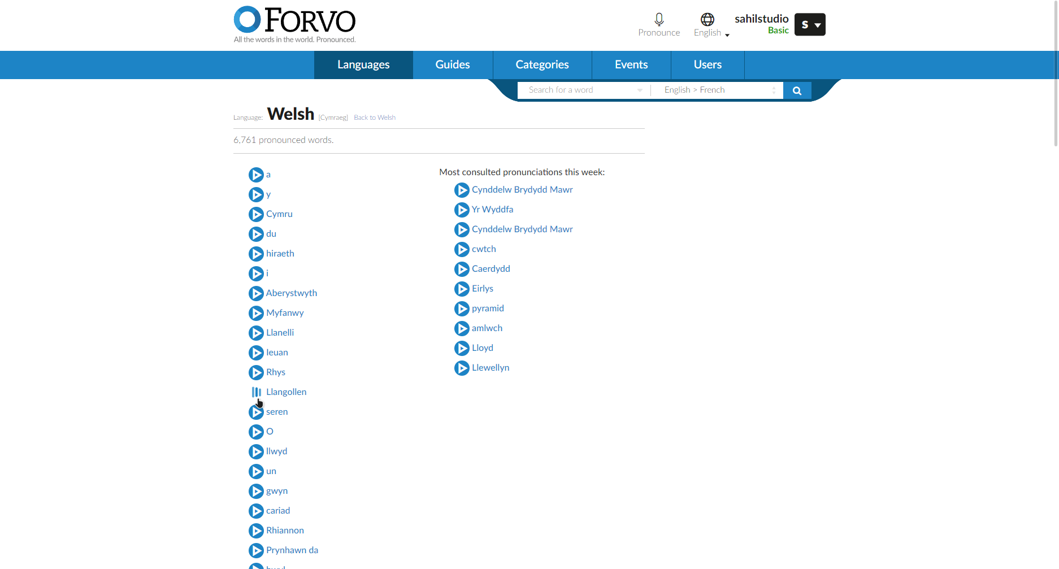
Task: Switch to the Categories tab
Action: 541,64
